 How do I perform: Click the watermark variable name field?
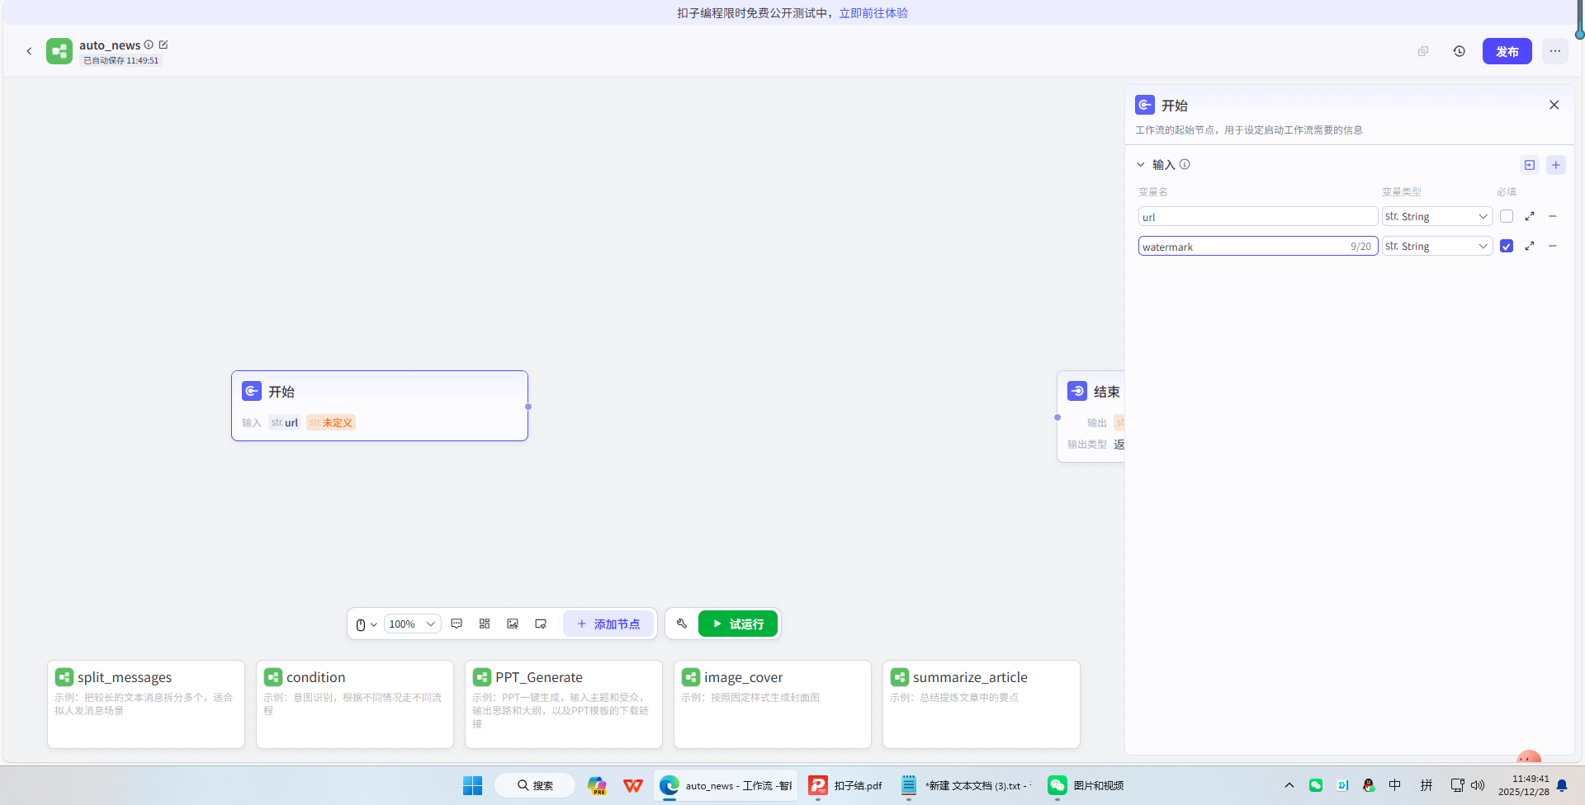(x=1258, y=246)
